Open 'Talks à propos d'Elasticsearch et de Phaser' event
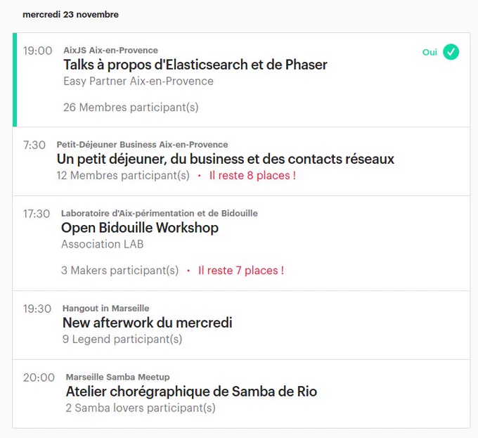Image resolution: width=478 pixels, height=438 pixels. (195, 65)
